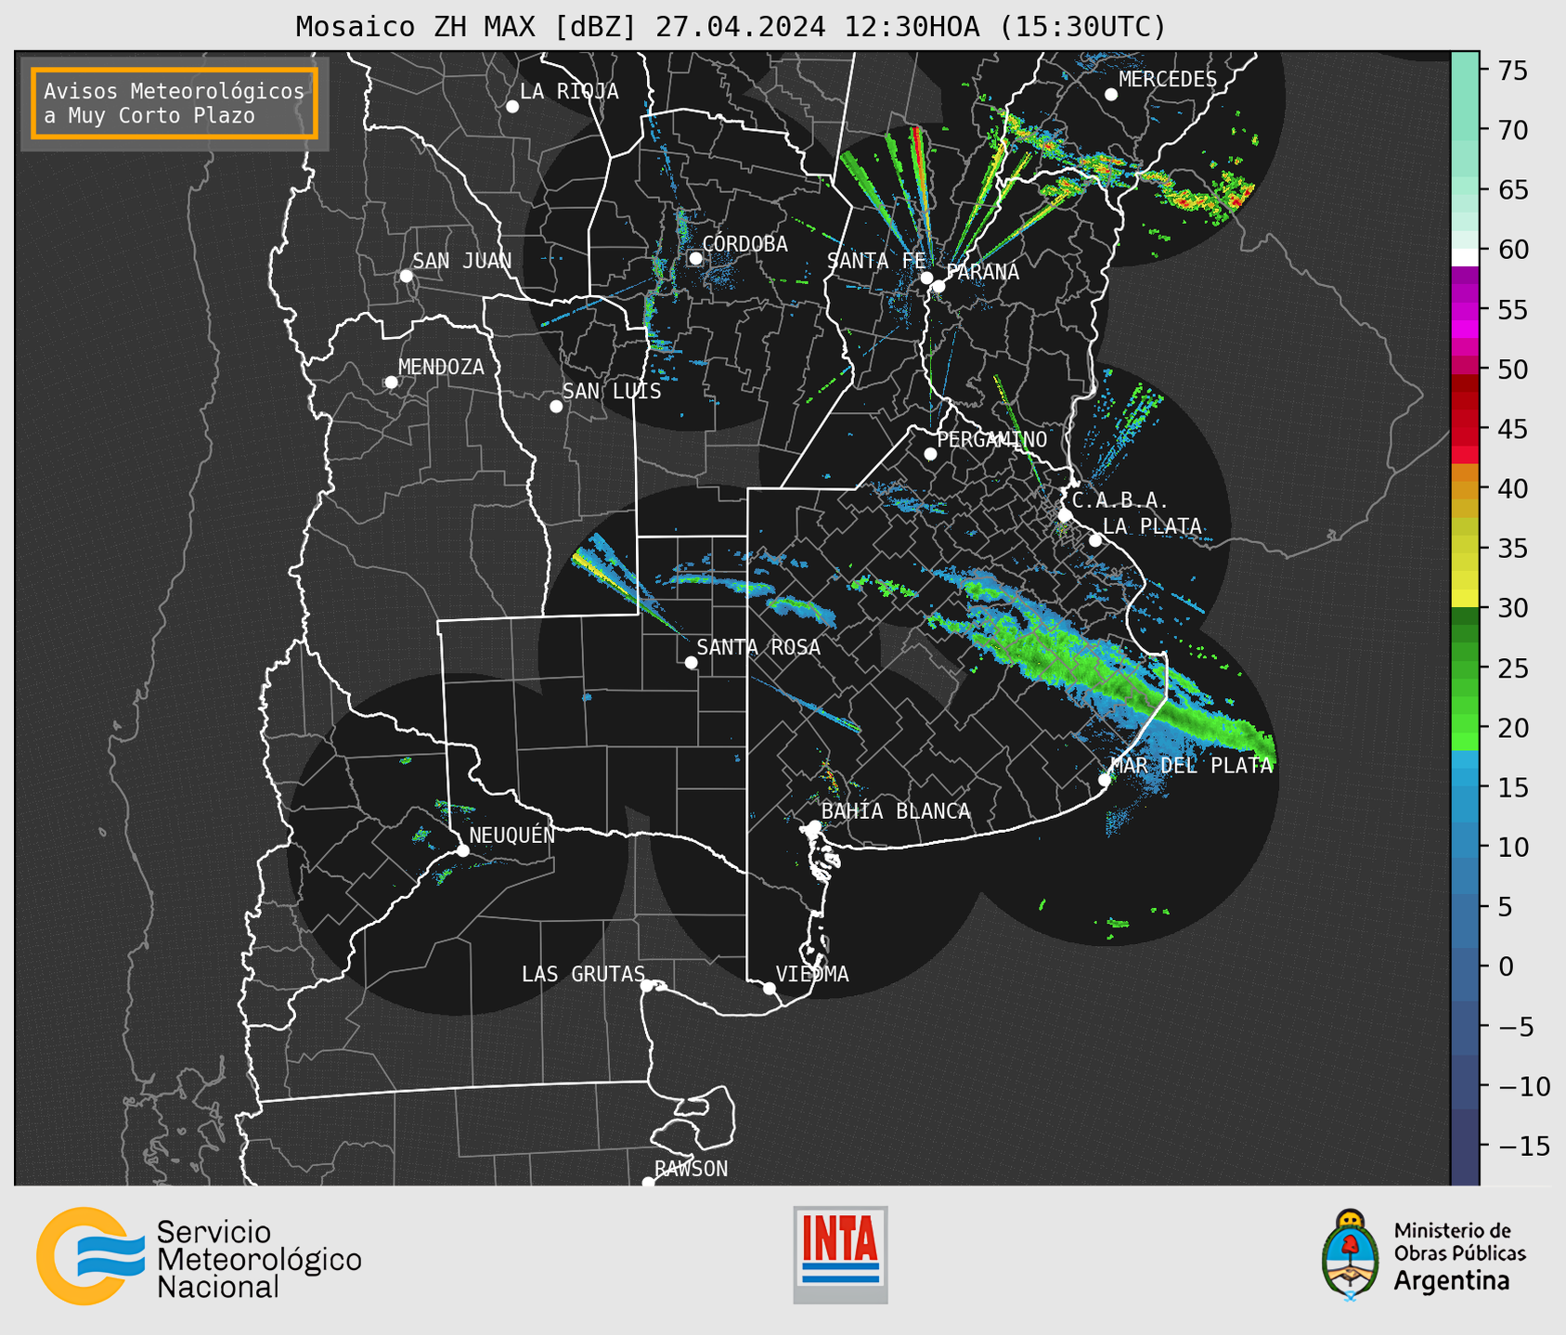Click the CÓRDOBA label text

pyautogui.click(x=744, y=244)
